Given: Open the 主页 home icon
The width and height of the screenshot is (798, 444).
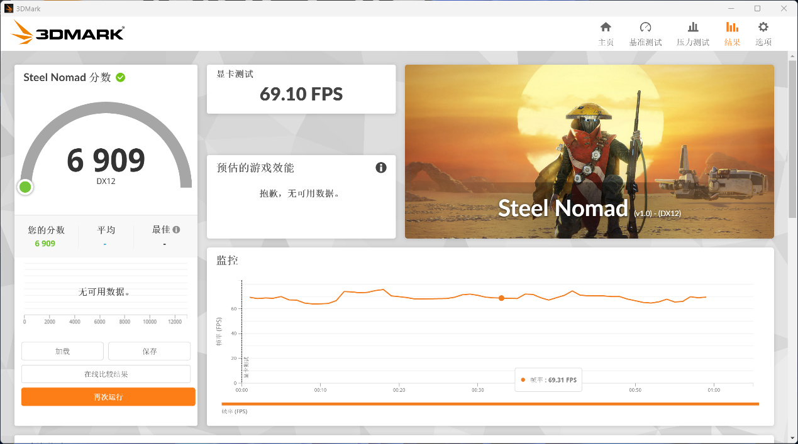Looking at the screenshot, I should coord(605,33).
